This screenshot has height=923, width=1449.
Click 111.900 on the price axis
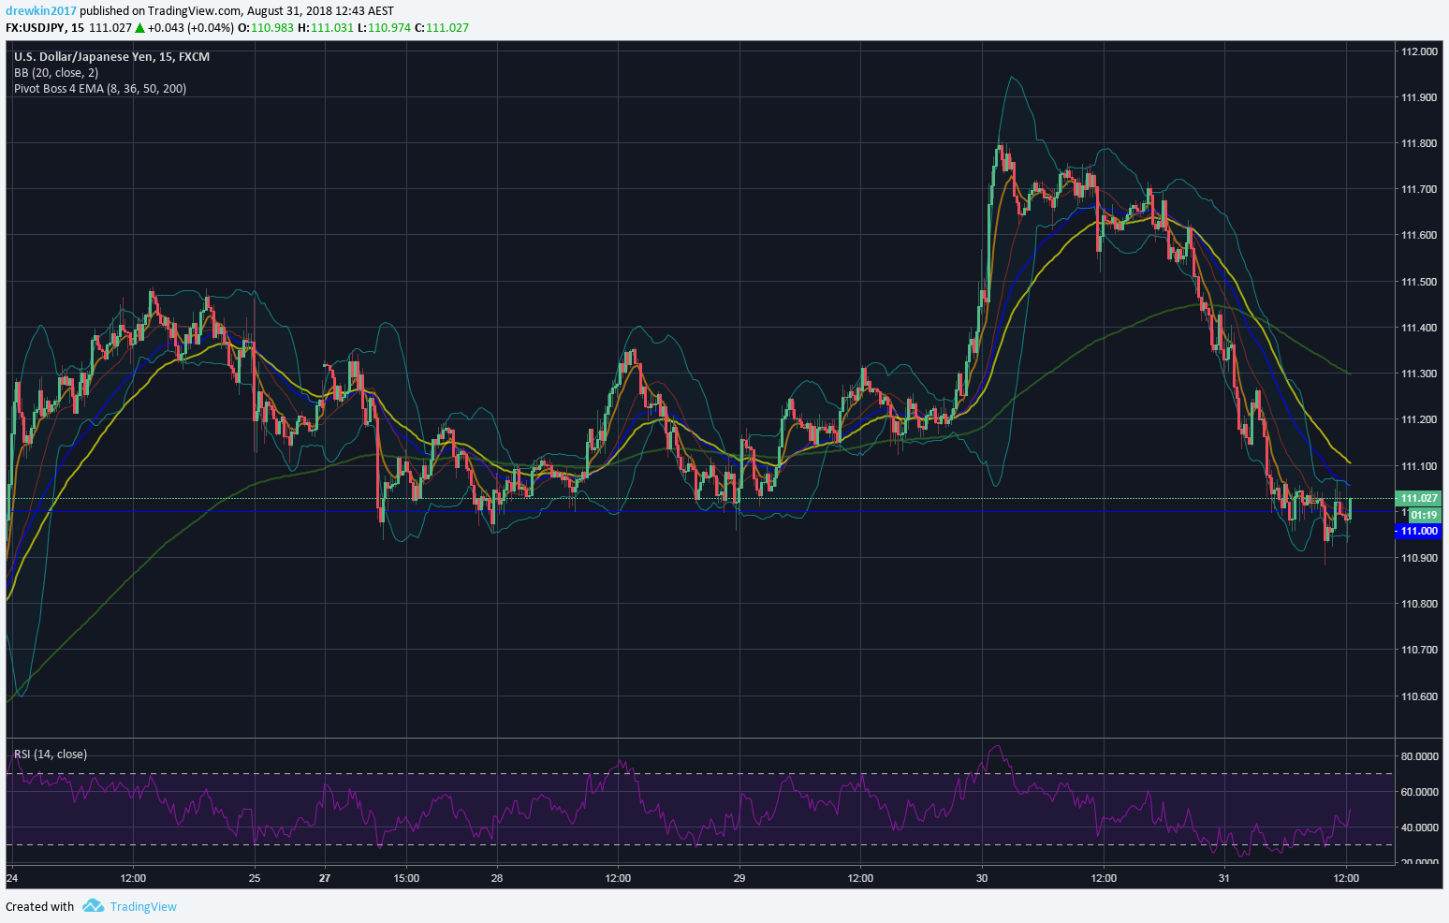[1419, 97]
